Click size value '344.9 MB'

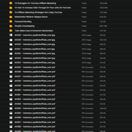click(x=104, y=8)
